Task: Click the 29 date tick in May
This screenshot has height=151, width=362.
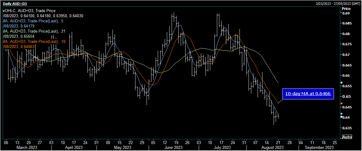Action: pyautogui.click(x=141, y=142)
